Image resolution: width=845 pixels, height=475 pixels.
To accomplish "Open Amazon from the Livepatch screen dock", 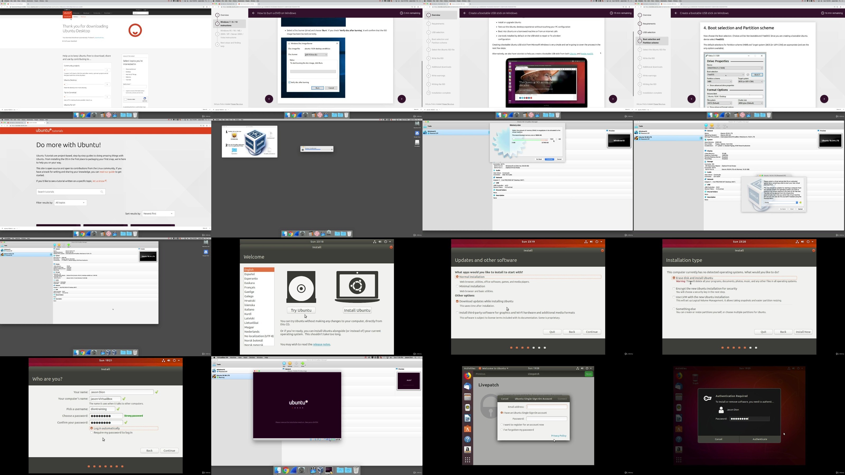I will click(x=467, y=450).
